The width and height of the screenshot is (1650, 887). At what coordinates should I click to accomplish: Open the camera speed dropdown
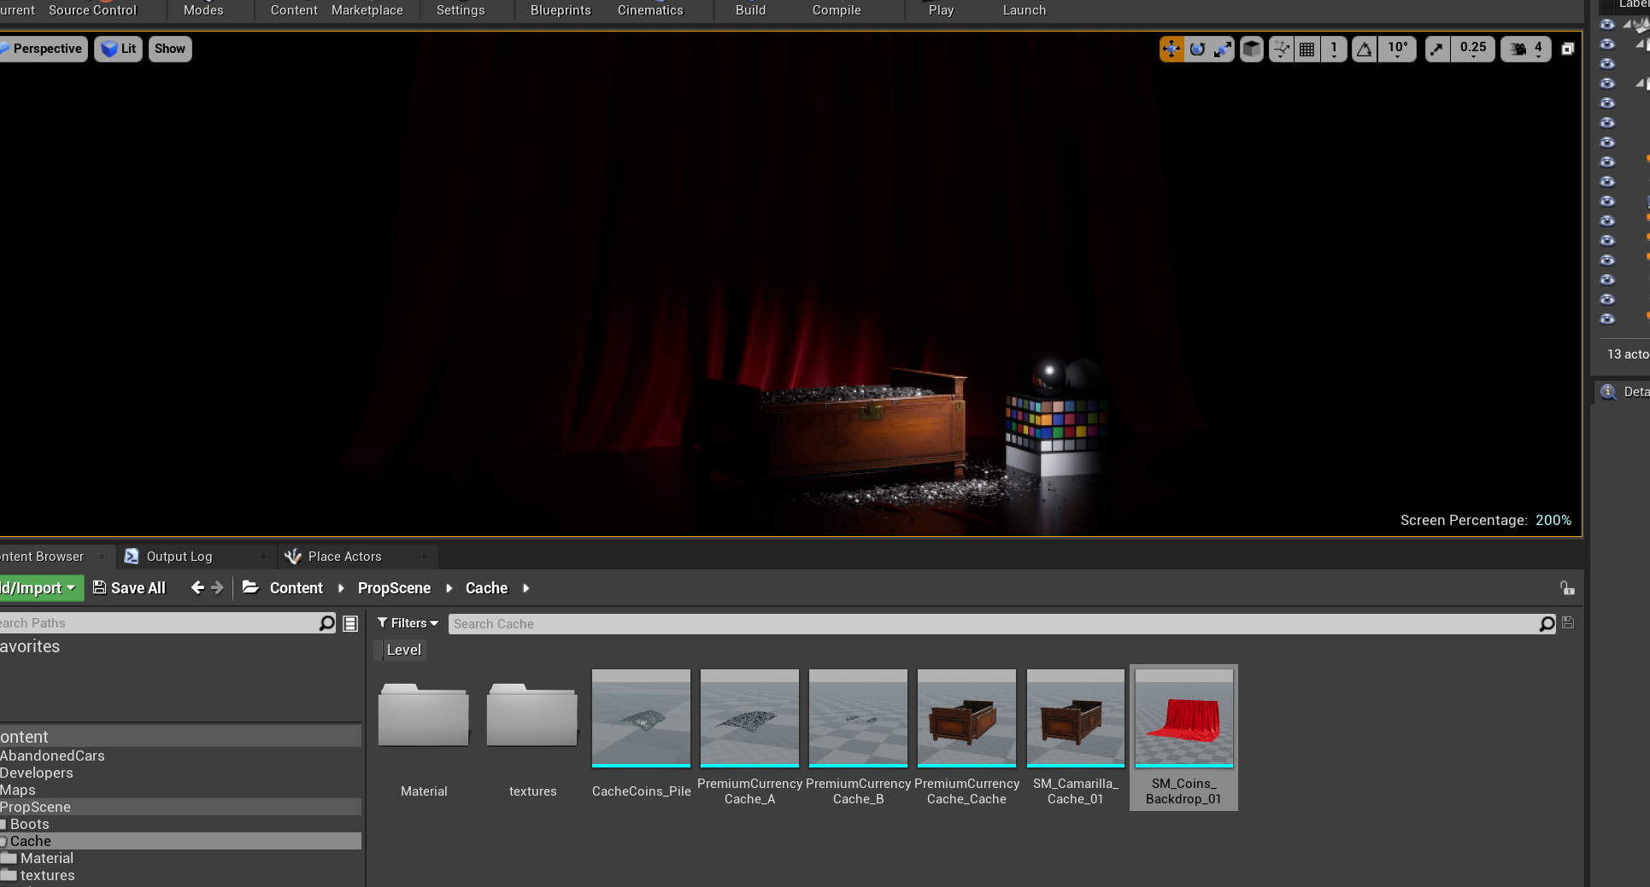click(x=1526, y=50)
